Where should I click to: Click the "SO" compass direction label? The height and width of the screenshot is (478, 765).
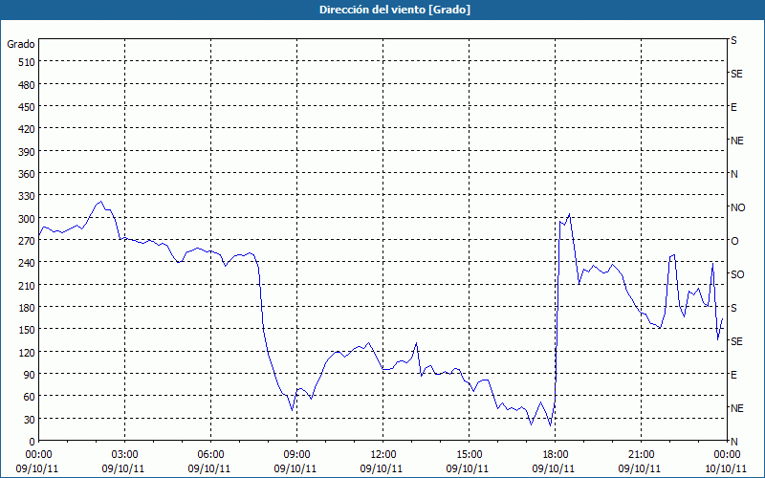(737, 274)
